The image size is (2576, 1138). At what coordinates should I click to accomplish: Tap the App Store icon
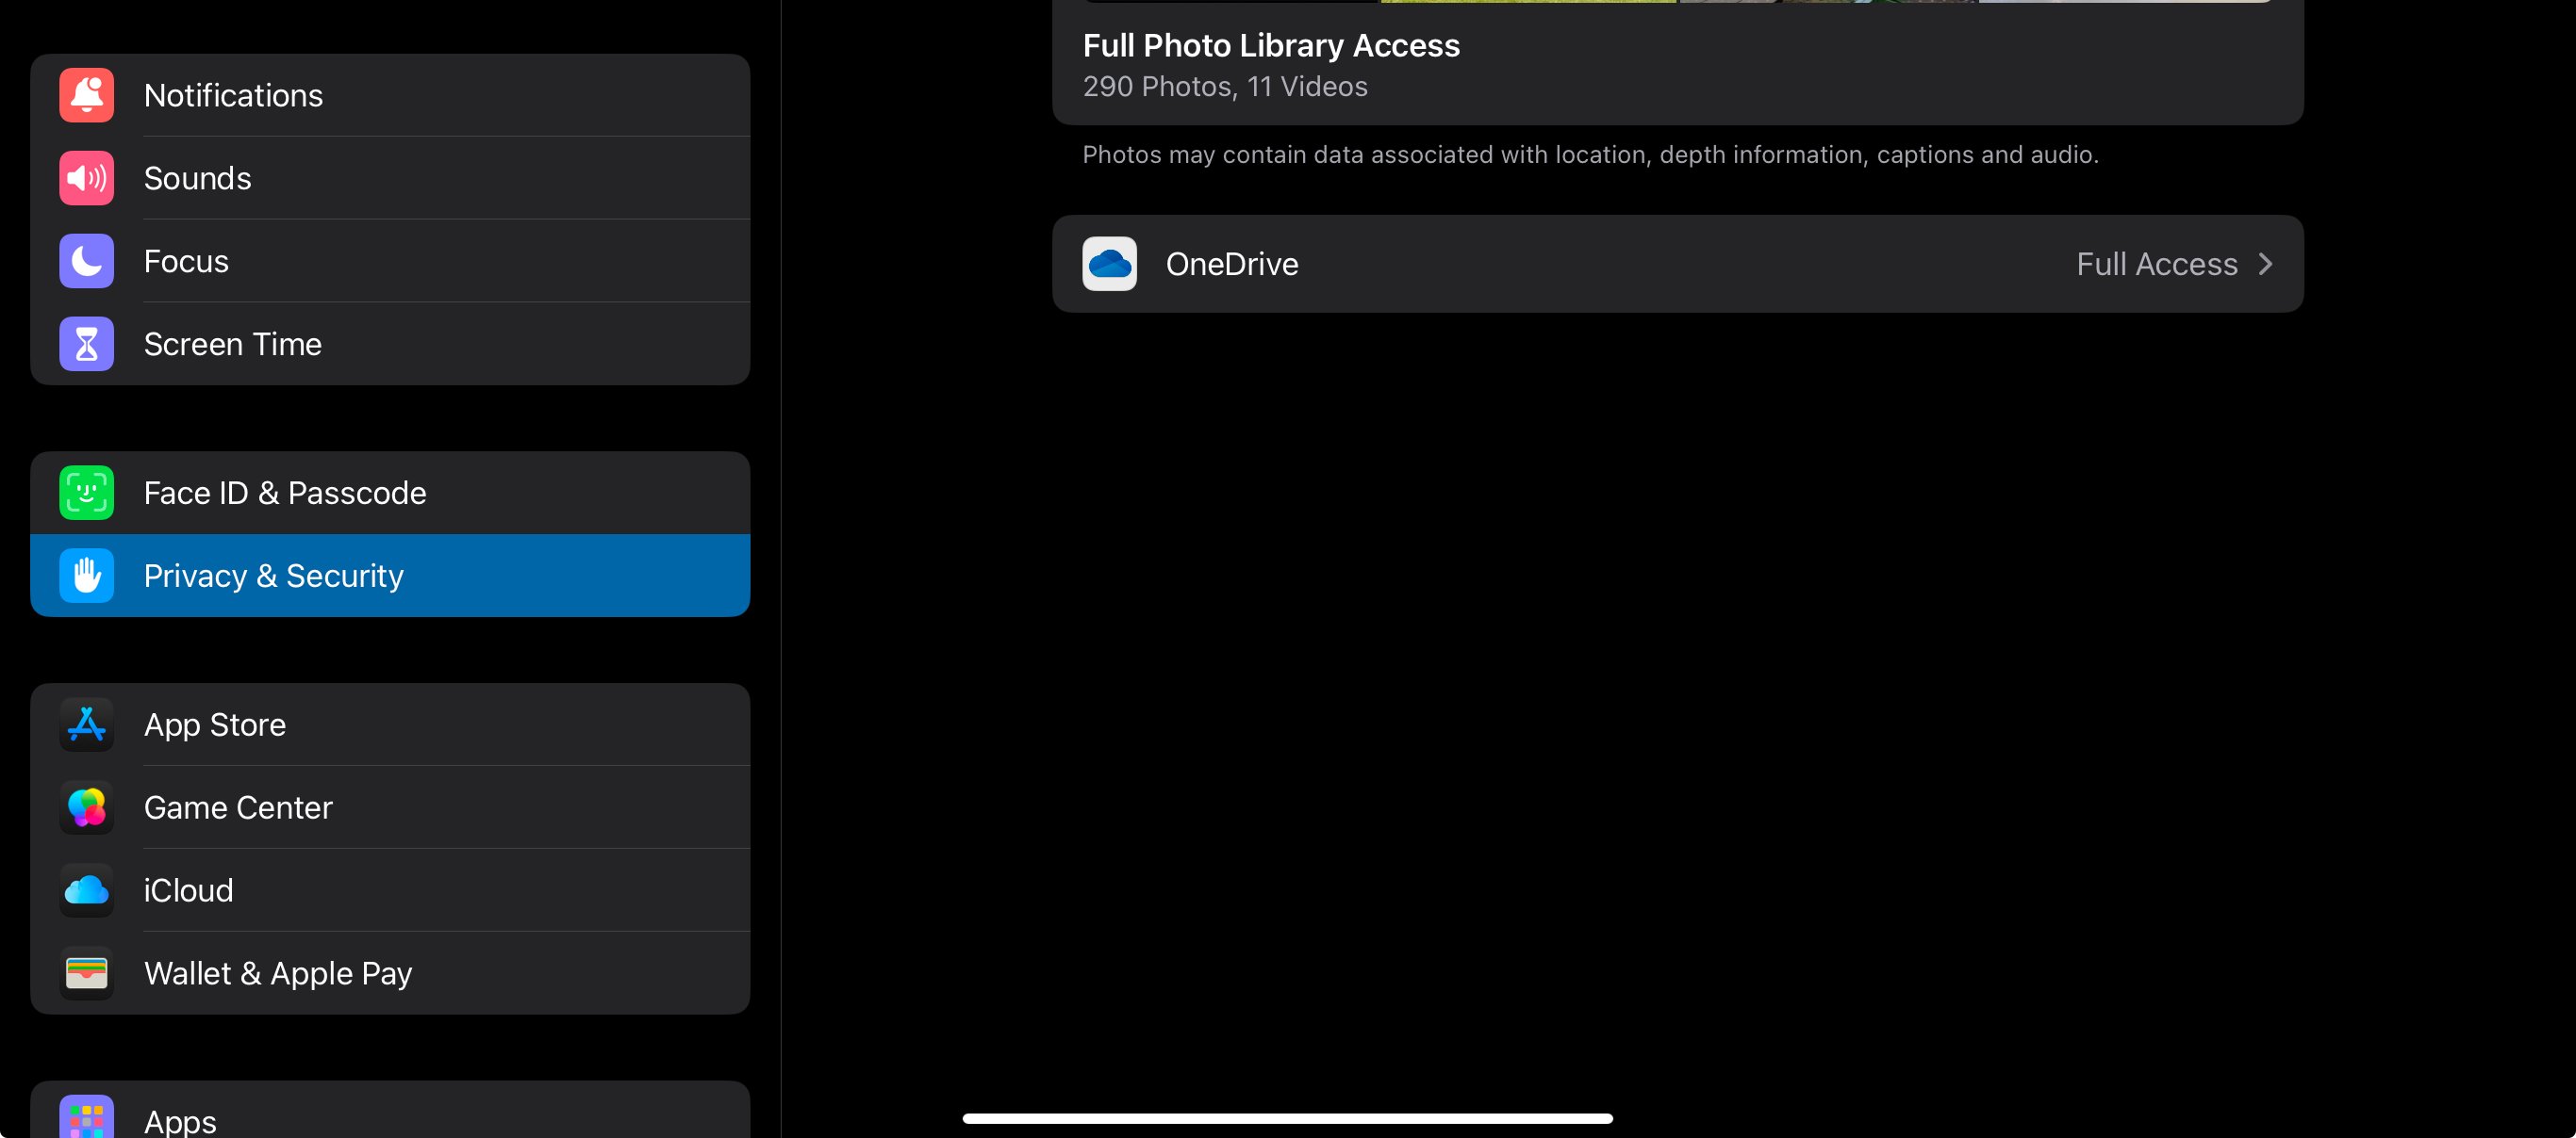(x=86, y=724)
